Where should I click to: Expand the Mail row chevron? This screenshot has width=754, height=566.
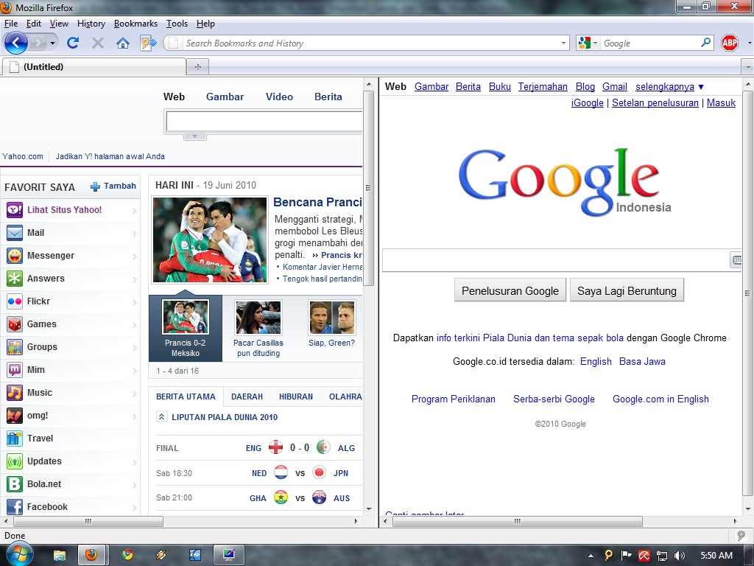[135, 234]
